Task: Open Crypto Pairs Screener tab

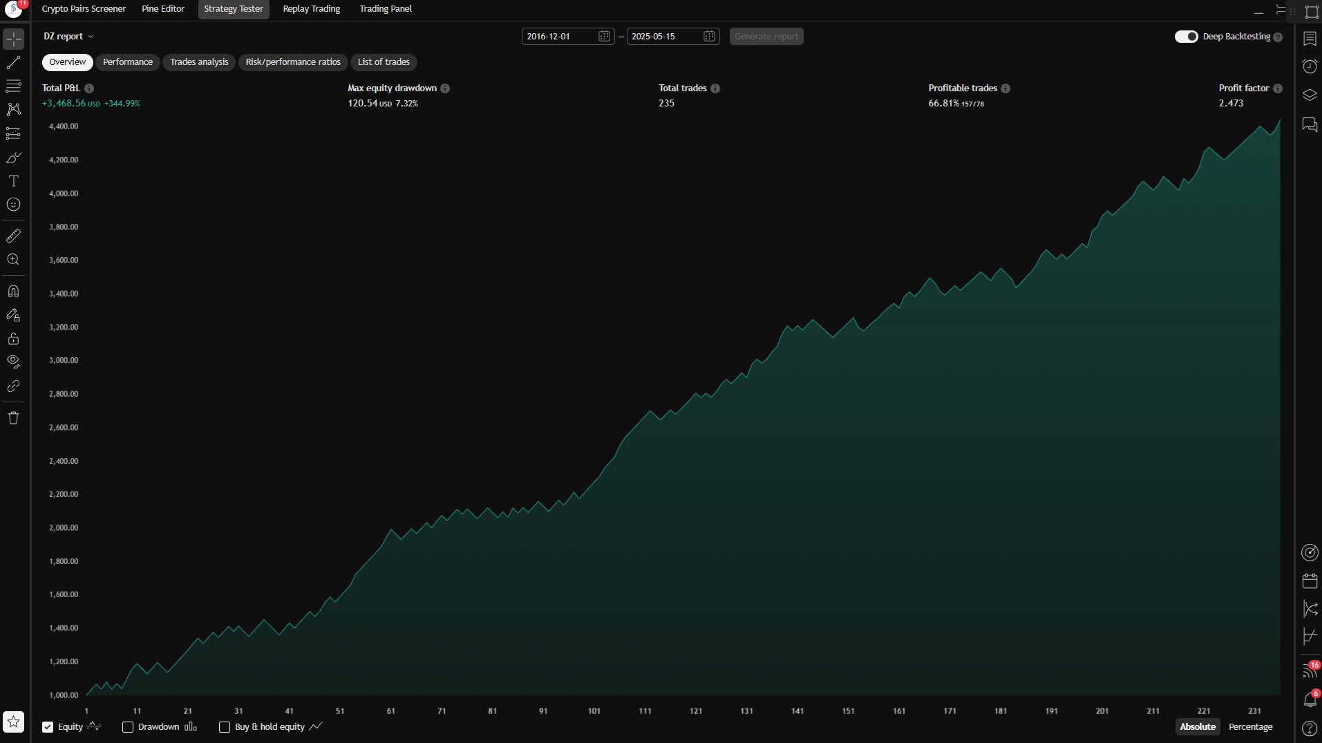Action: point(84,9)
